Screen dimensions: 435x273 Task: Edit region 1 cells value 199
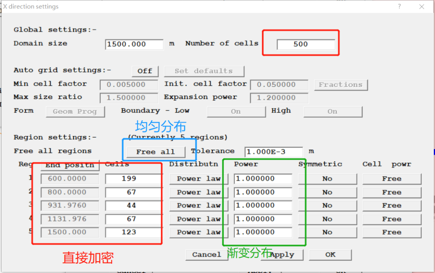click(134, 179)
